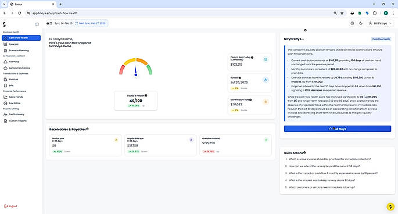Show info tooltip for Receivables & Payables

[x=87, y=129]
